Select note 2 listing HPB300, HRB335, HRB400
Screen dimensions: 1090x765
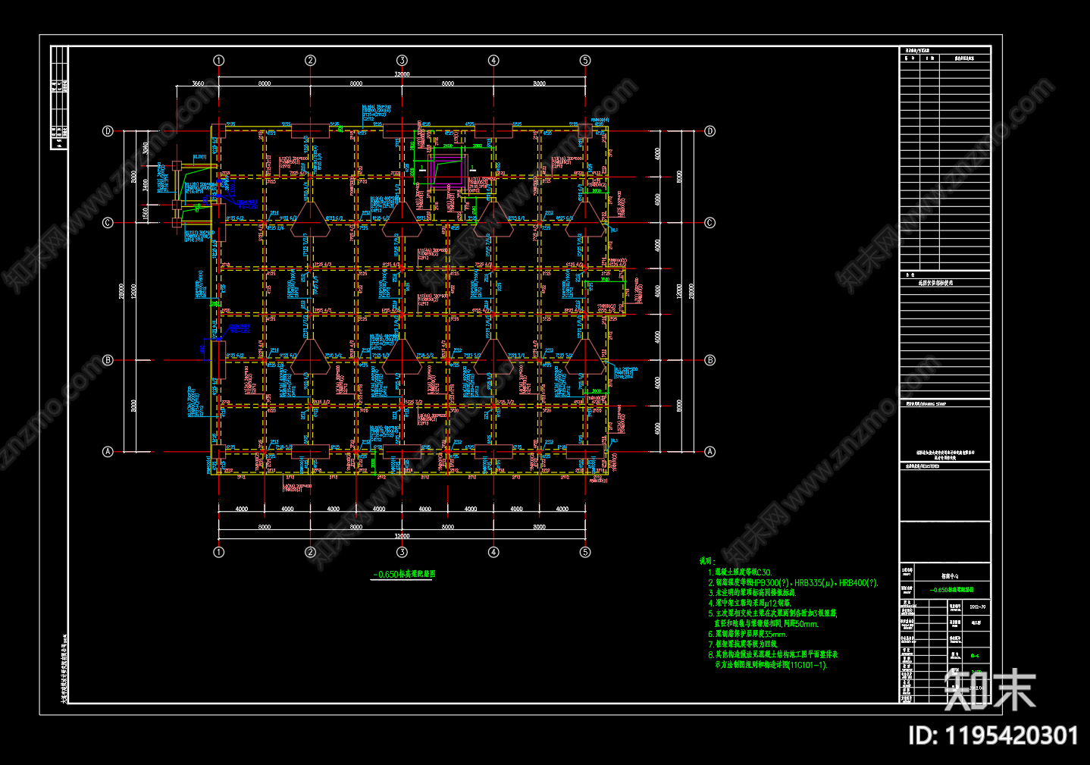coord(793,583)
